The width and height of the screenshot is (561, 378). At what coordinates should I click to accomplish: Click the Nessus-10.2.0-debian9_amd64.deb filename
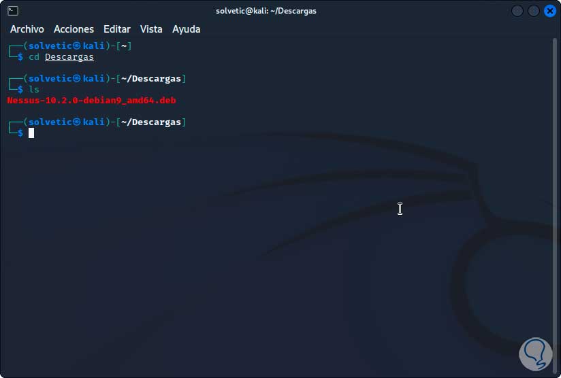(x=92, y=101)
